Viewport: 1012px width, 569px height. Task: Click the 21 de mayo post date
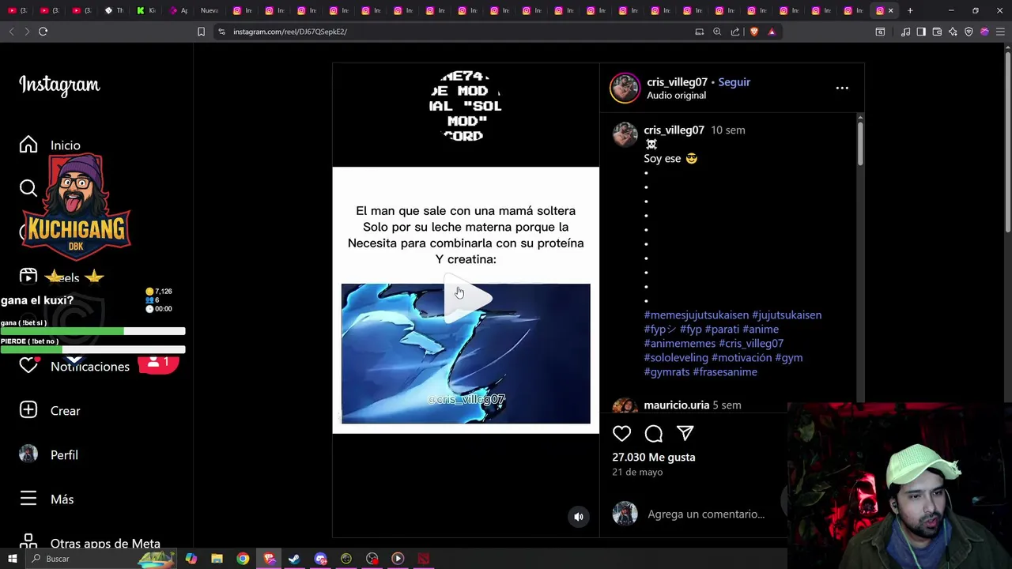pos(637,472)
